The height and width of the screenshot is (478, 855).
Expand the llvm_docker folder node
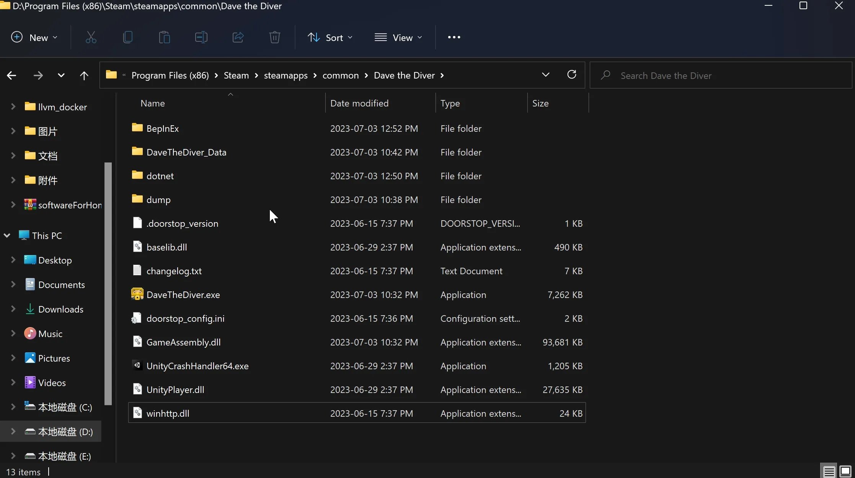click(x=13, y=107)
